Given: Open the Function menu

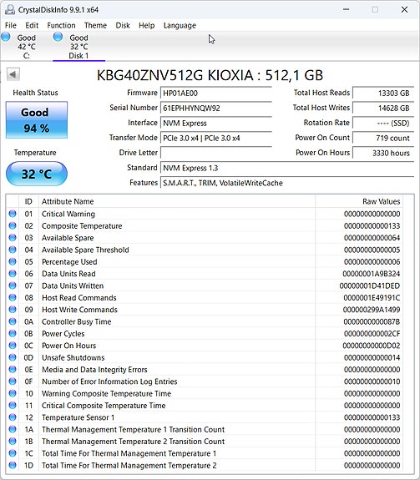Looking at the screenshot, I should (x=61, y=25).
